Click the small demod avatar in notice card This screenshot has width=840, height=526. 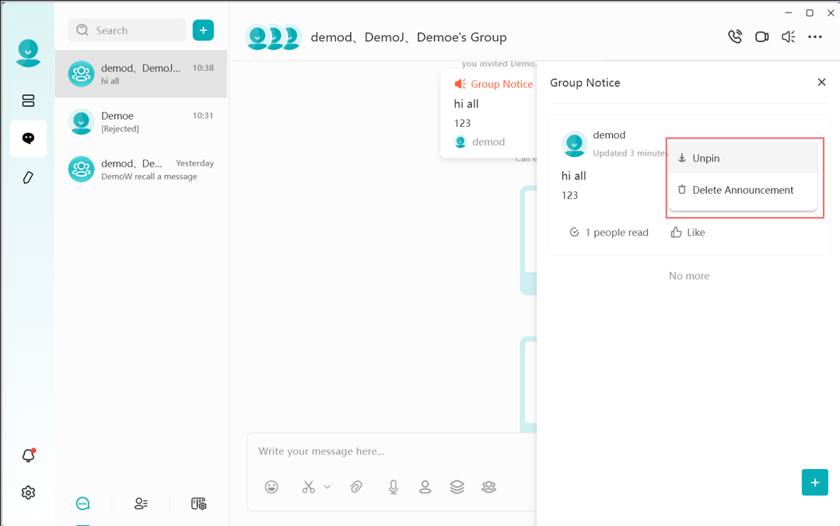(x=460, y=142)
